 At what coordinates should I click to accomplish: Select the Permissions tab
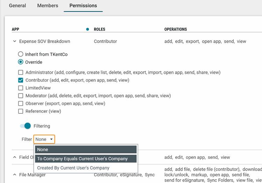click(83, 6)
